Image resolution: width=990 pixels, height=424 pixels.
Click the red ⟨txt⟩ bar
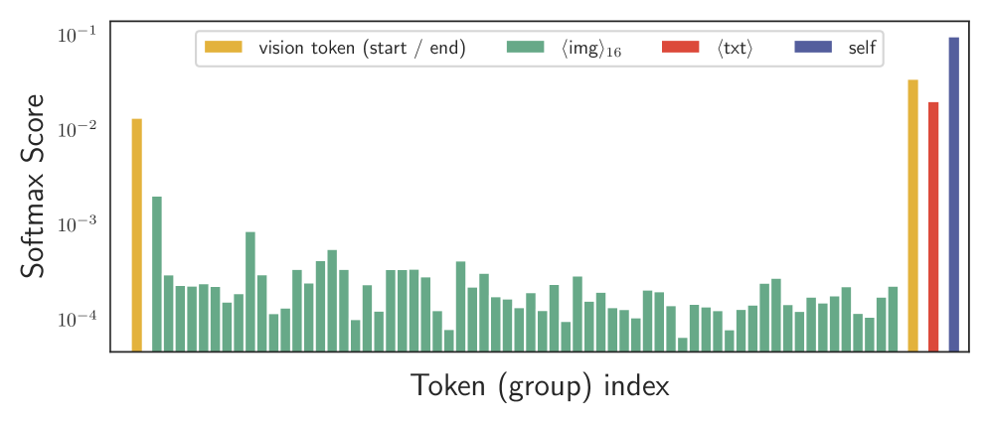[933, 226]
